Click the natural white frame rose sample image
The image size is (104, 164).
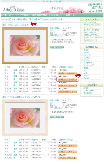25,118
